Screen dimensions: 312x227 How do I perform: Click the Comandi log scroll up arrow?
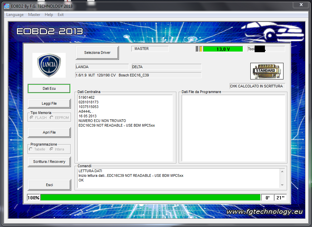[282, 171]
